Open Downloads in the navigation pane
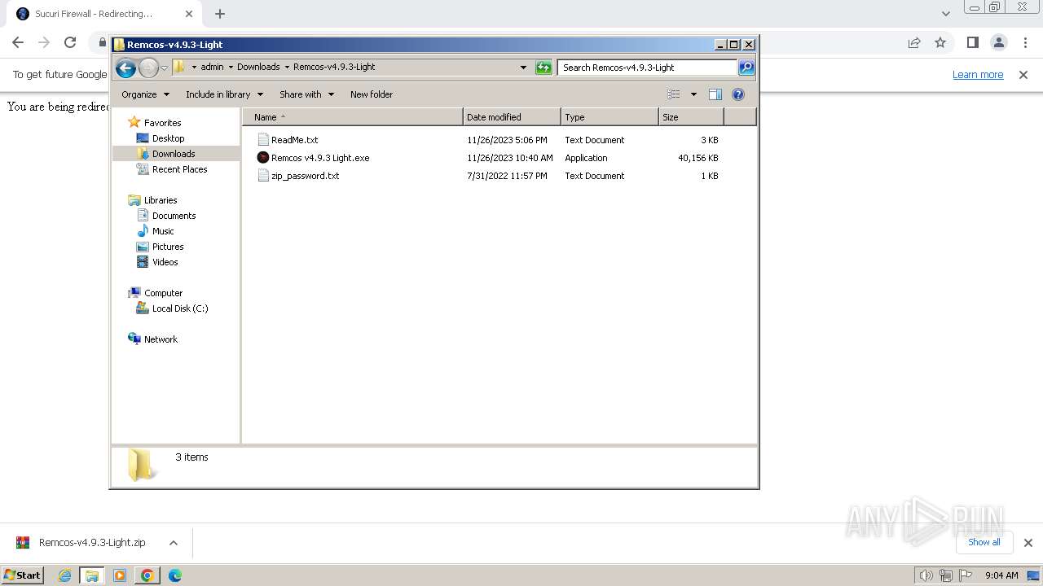The height and width of the screenshot is (586, 1043). click(x=173, y=154)
